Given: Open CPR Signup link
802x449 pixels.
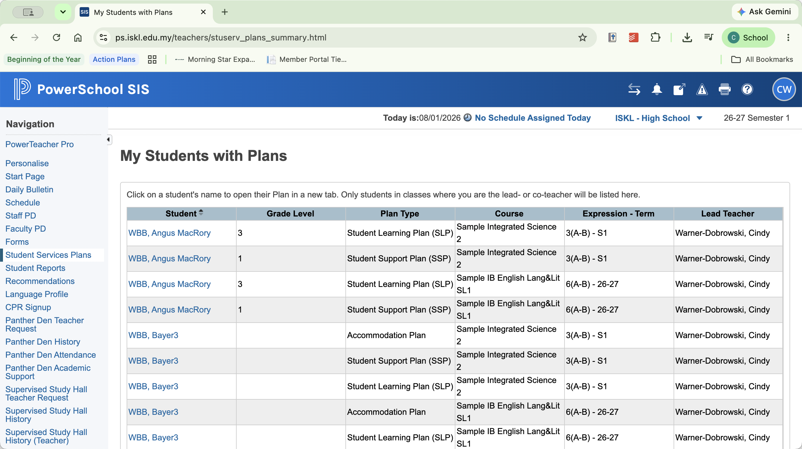Looking at the screenshot, I should tap(28, 307).
